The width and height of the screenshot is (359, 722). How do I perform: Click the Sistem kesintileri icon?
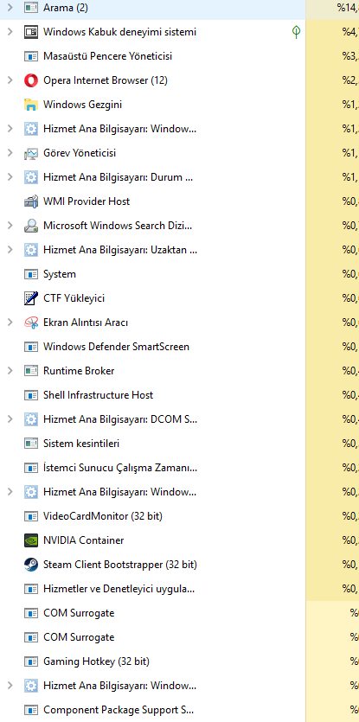[31, 444]
